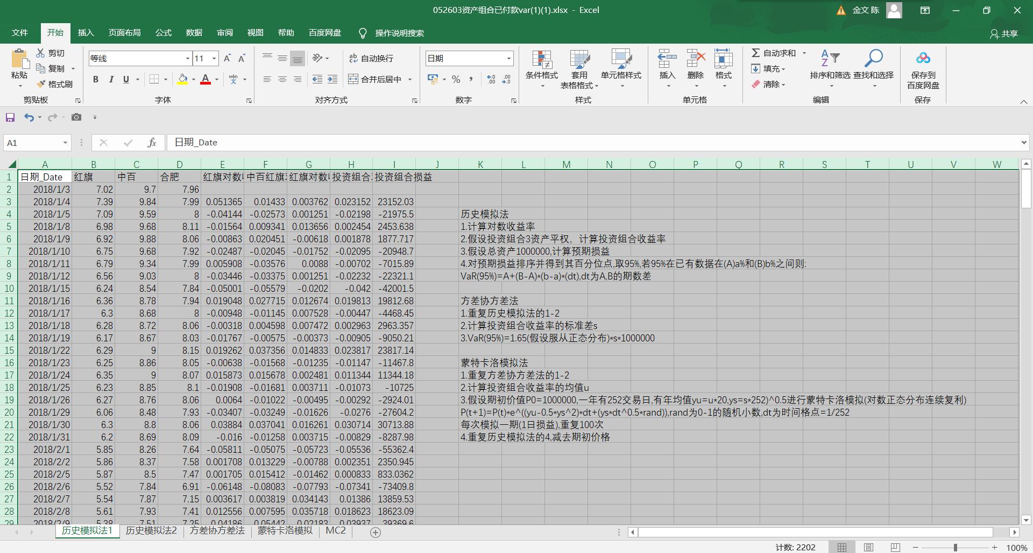Click the insert function fx icon
This screenshot has height=553, width=1033.
[x=152, y=143]
